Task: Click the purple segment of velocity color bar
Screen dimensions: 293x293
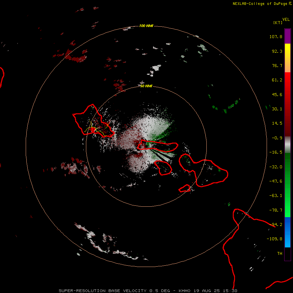Action: point(287,36)
